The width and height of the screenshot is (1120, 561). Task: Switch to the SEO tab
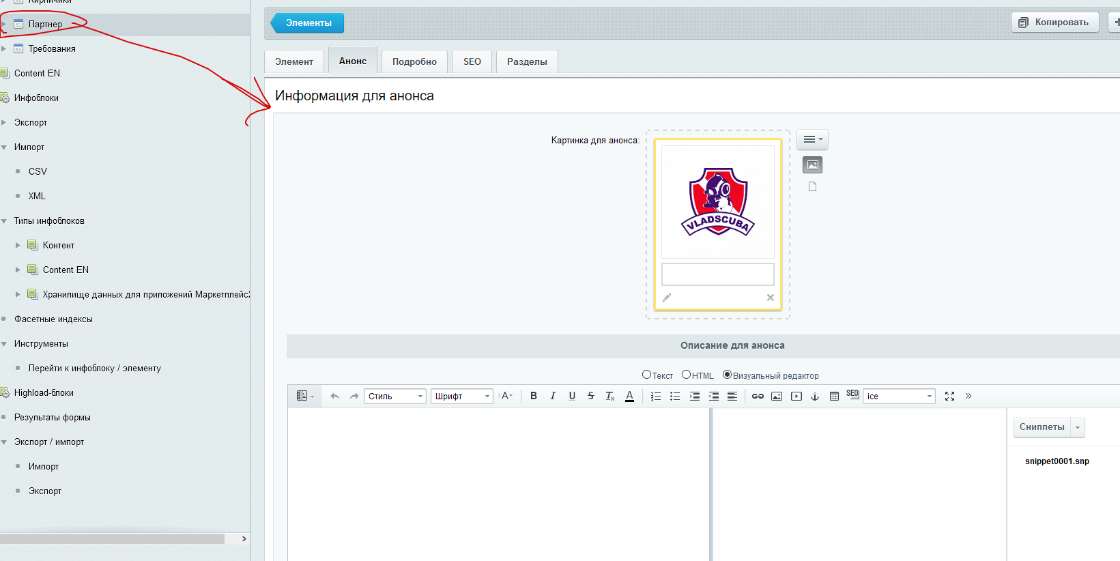point(472,61)
